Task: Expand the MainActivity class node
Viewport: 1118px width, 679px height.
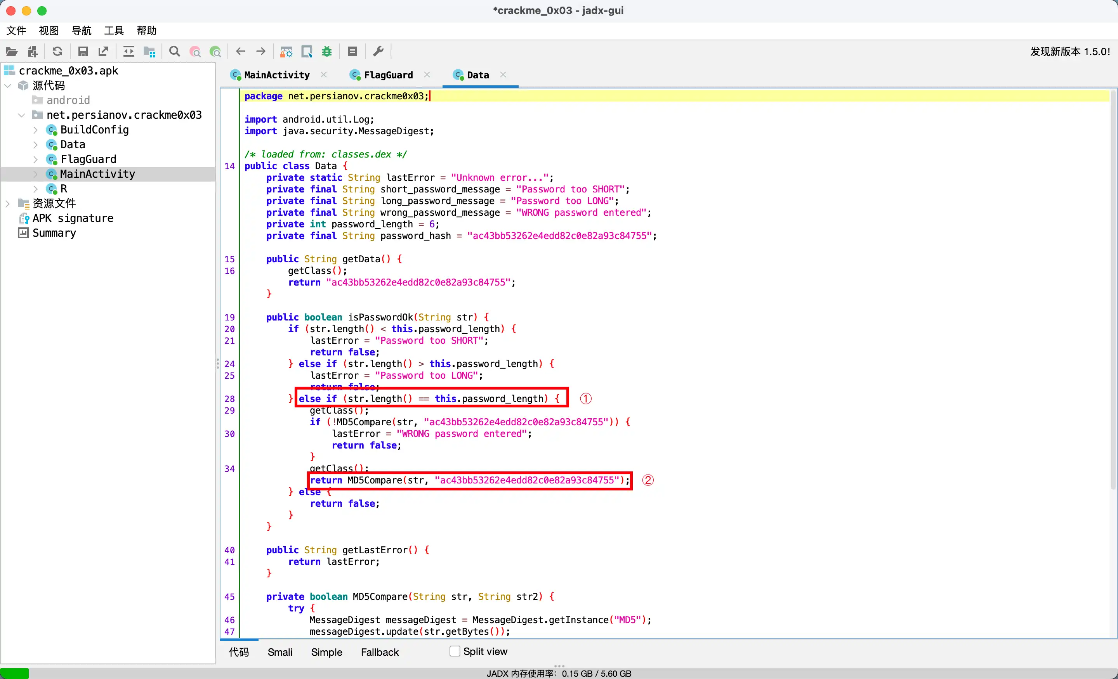Action: [35, 174]
